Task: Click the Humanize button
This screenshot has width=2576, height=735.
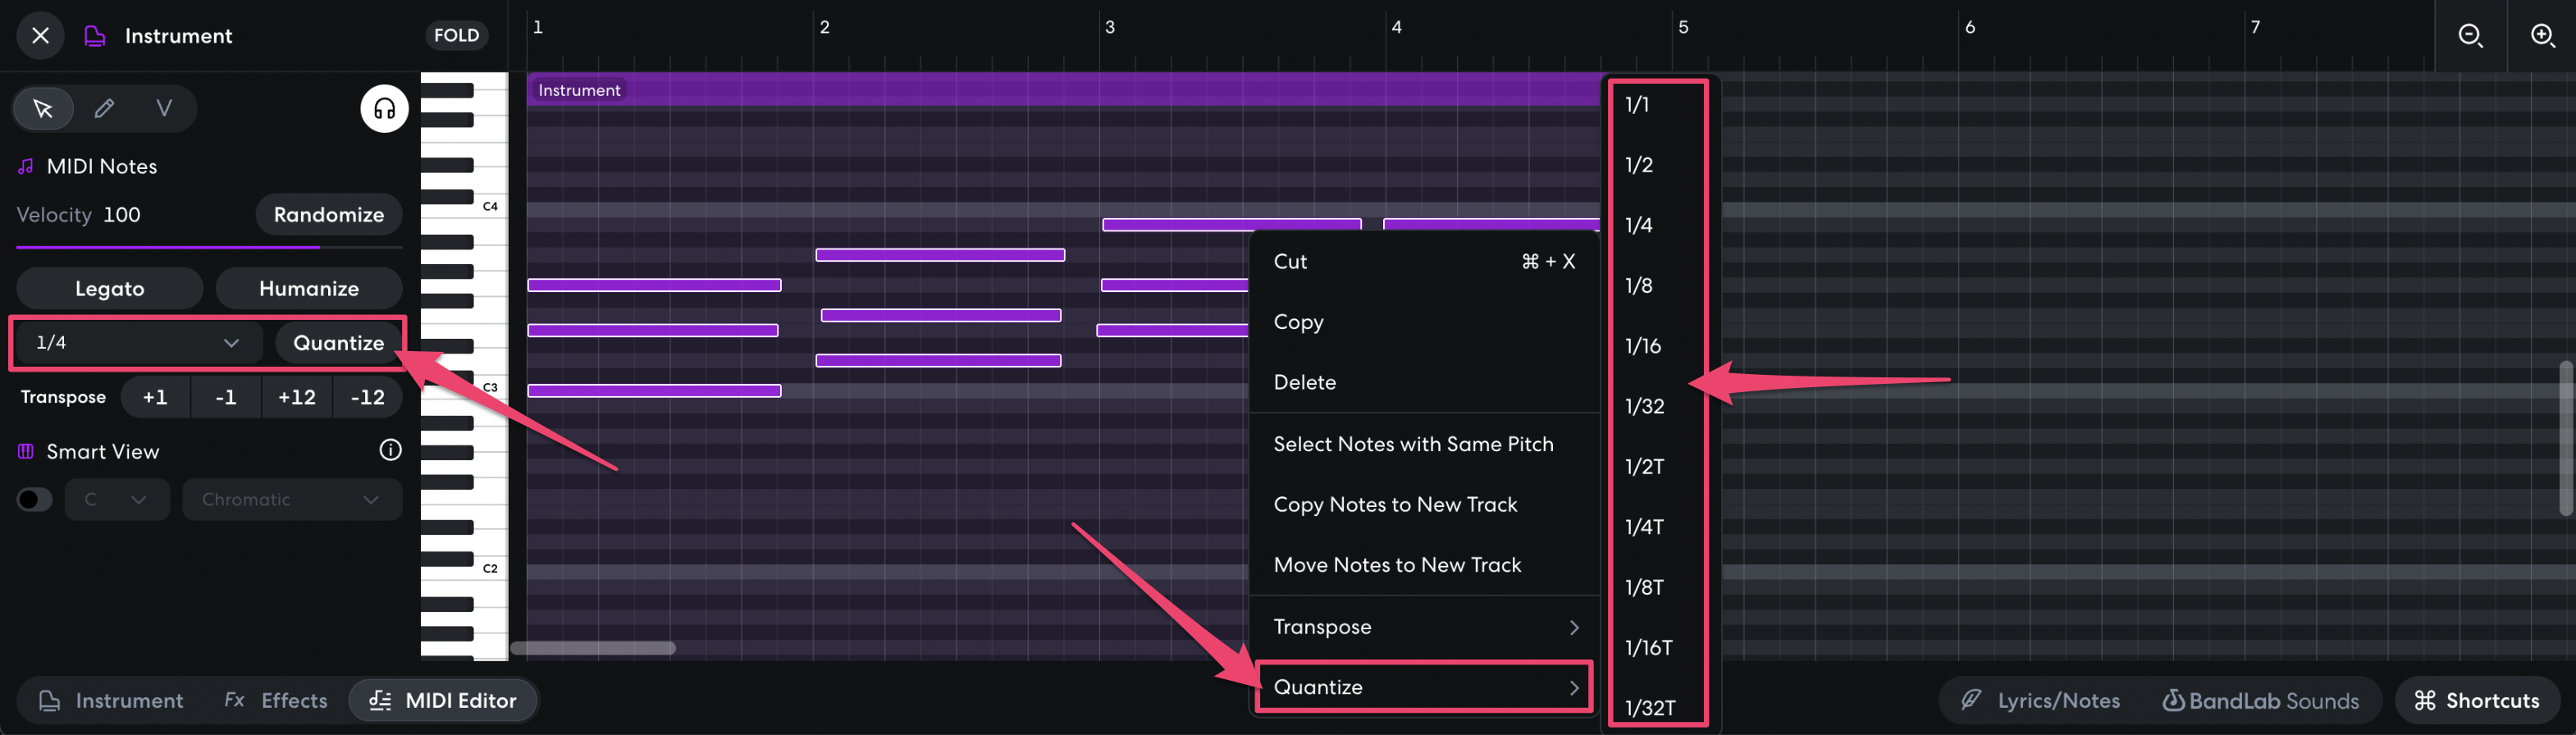Action: (x=308, y=288)
